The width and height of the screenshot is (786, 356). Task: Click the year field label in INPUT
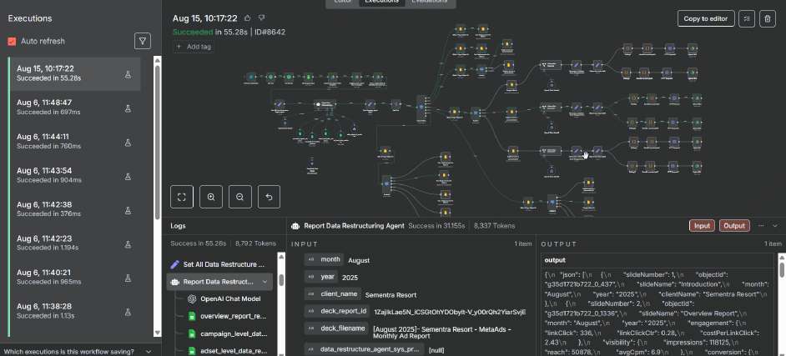point(321,277)
